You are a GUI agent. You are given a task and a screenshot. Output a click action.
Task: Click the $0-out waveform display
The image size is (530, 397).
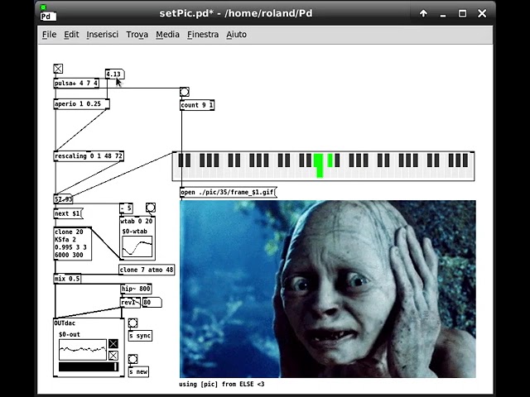click(x=83, y=350)
